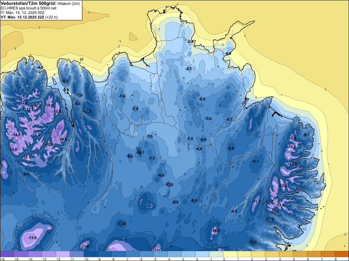This screenshot has width=349, height=261.
Task: Click the -12.4 temperature label
Action: (x=283, y=186)
